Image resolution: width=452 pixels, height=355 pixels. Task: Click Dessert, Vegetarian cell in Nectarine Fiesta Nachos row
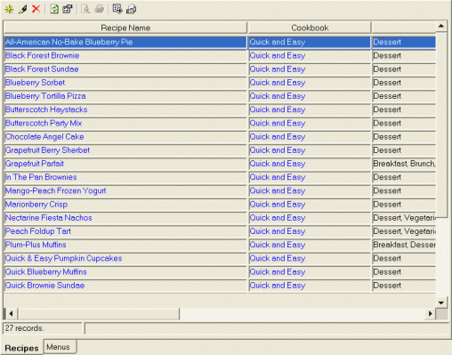(404, 218)
